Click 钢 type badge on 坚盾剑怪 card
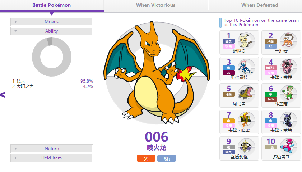The height and width of the screenshot is (172, 302). tap(229, 147)
